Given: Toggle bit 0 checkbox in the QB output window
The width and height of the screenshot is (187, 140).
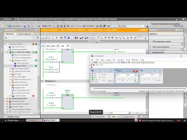Looking at the screenshot, I should point(160,81).
